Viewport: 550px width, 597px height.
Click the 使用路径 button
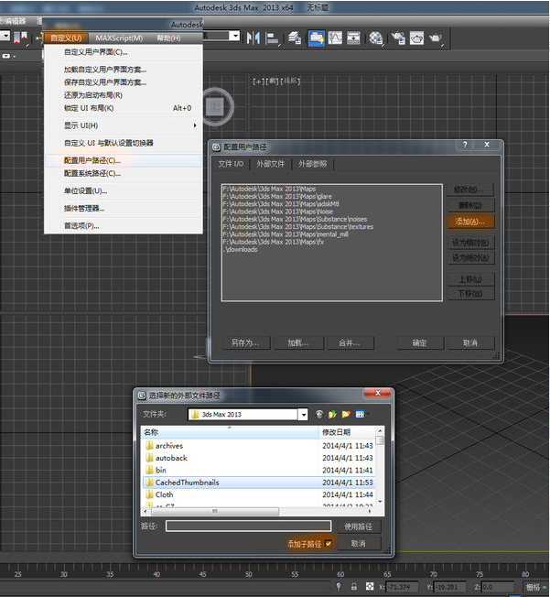pyautogui.click(x=358, y=526)
